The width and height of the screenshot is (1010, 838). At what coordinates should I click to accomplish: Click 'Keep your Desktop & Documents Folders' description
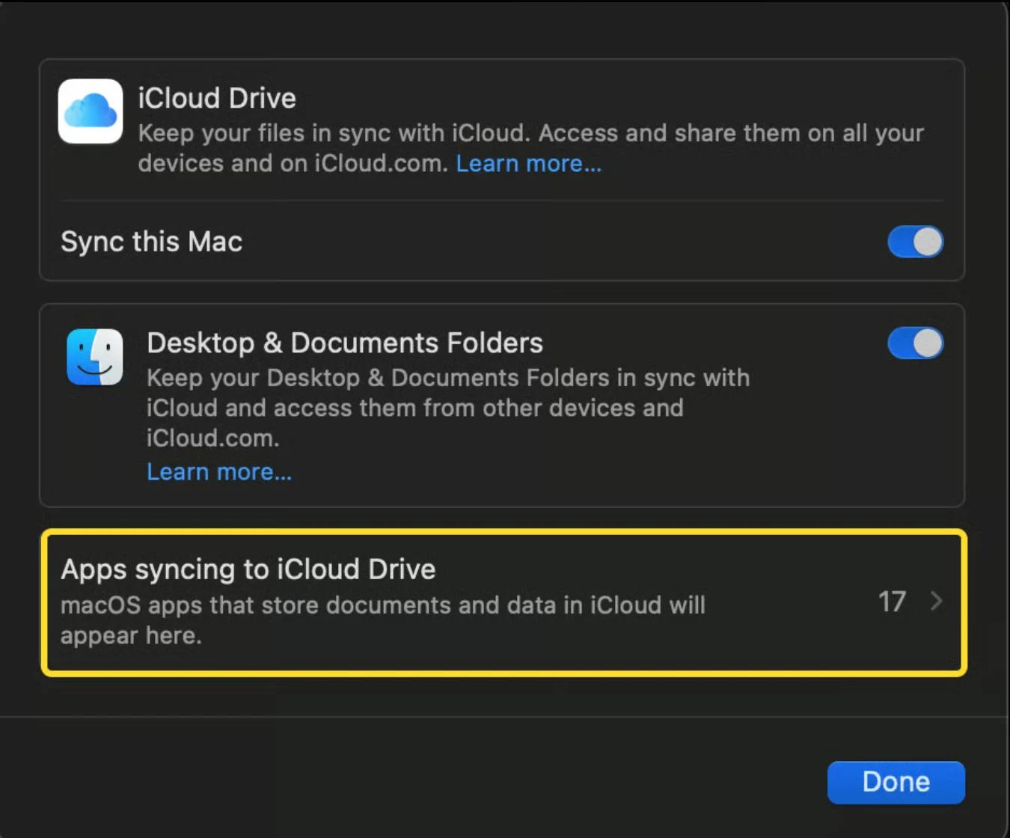point(448,408)
